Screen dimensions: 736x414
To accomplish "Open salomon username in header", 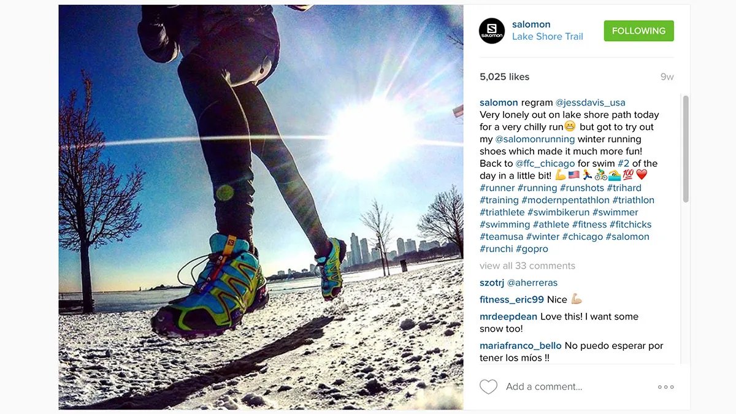I will coord(531,25).
